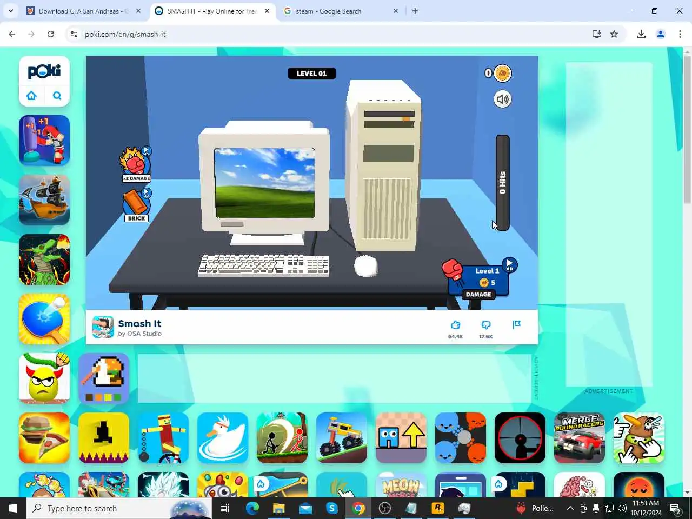The image size is (692, 519).
Task: Open the Windows Start menu
Action: coord(13,508)
